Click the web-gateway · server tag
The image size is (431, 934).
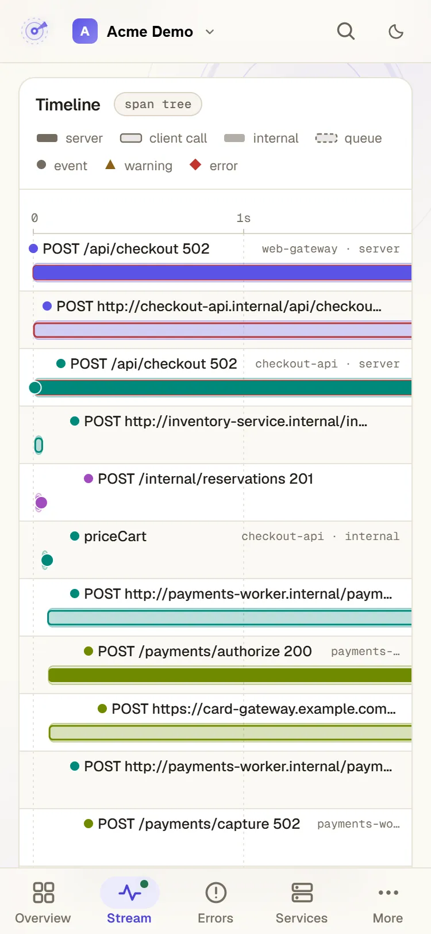click(330, 249)
